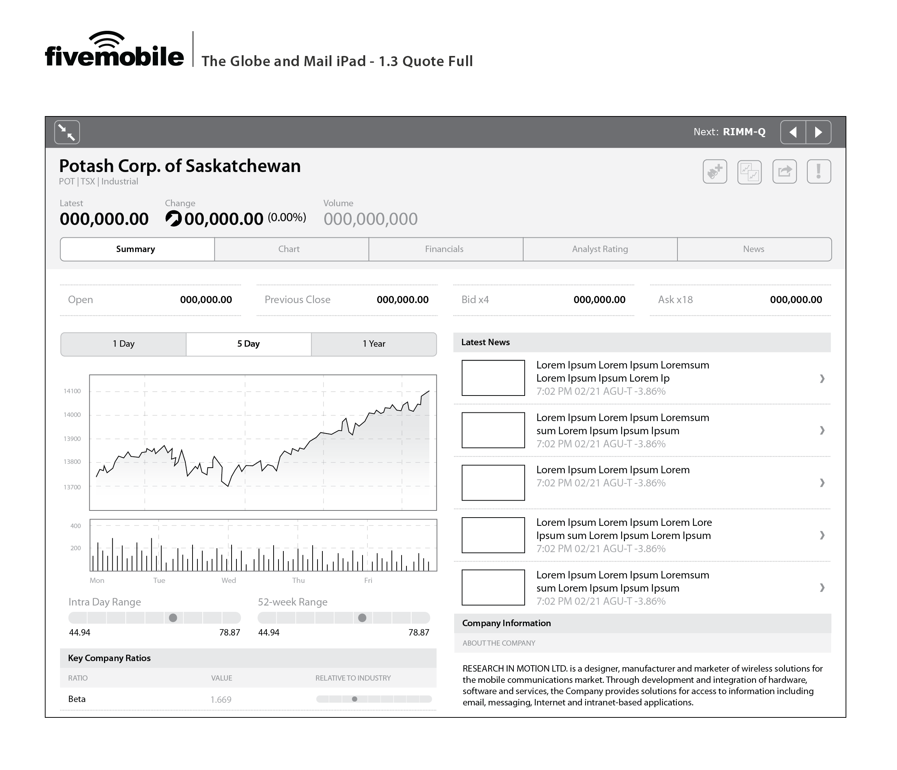Click the collapse quote view icon
897x770 pixels.
pos(67,132)
